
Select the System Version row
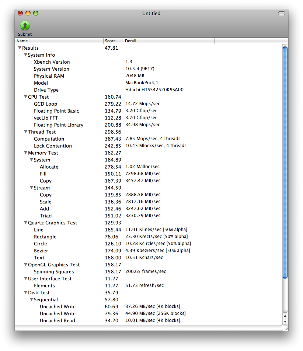point(149,69)
